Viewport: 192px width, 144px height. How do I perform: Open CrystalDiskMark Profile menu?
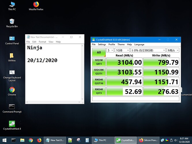click(112, 44)
